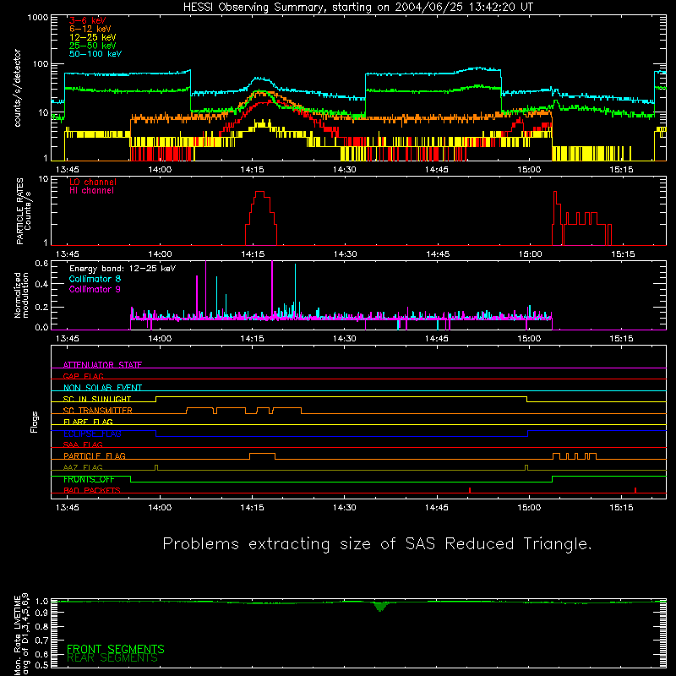This screenshot has width=676, height=676.
Task: Click the blue ECLIPSE FLAG label
Action: pyautogui.click(x=92, y=433)
